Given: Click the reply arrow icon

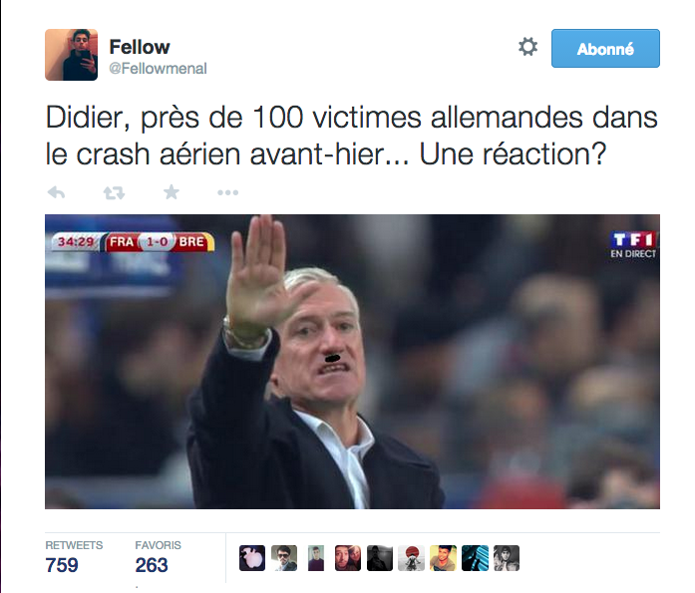Looking at the screenshot, I should [56, 192].
